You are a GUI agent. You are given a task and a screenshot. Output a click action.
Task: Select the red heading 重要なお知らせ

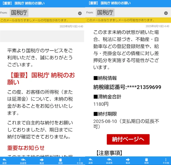click(x=26, y=148)
